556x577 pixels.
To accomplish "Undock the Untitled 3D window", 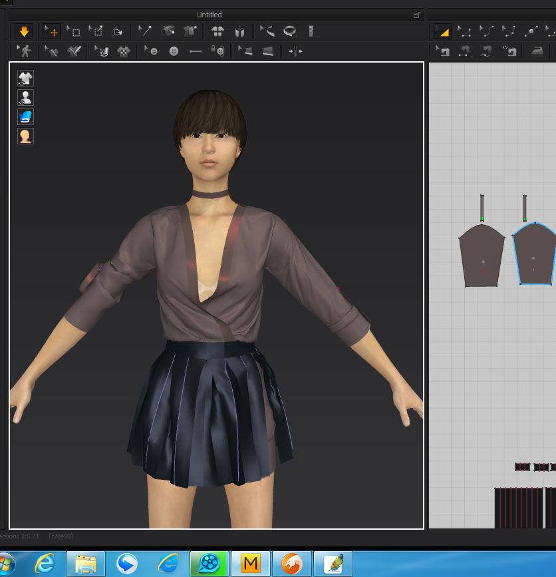I will coord(417,15).
